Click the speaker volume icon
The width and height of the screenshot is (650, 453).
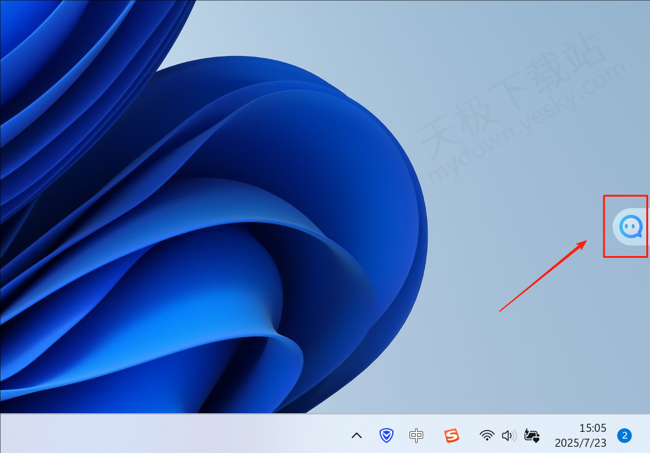(508, 436)
